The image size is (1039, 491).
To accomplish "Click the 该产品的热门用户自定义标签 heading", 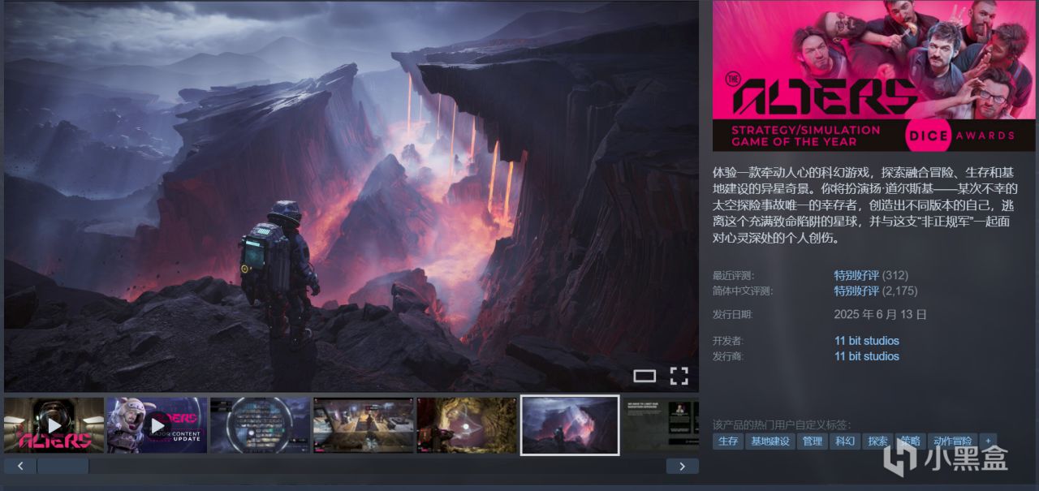I will (x=782, y=424).
